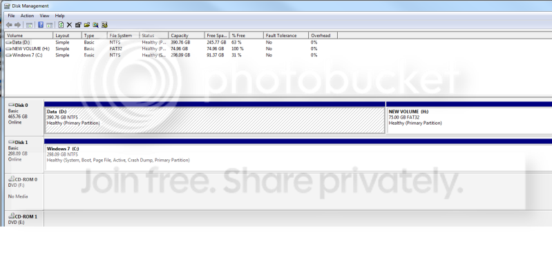Click the Forward arrow toolbar icon
552x255 pixels.
[17, 25]
